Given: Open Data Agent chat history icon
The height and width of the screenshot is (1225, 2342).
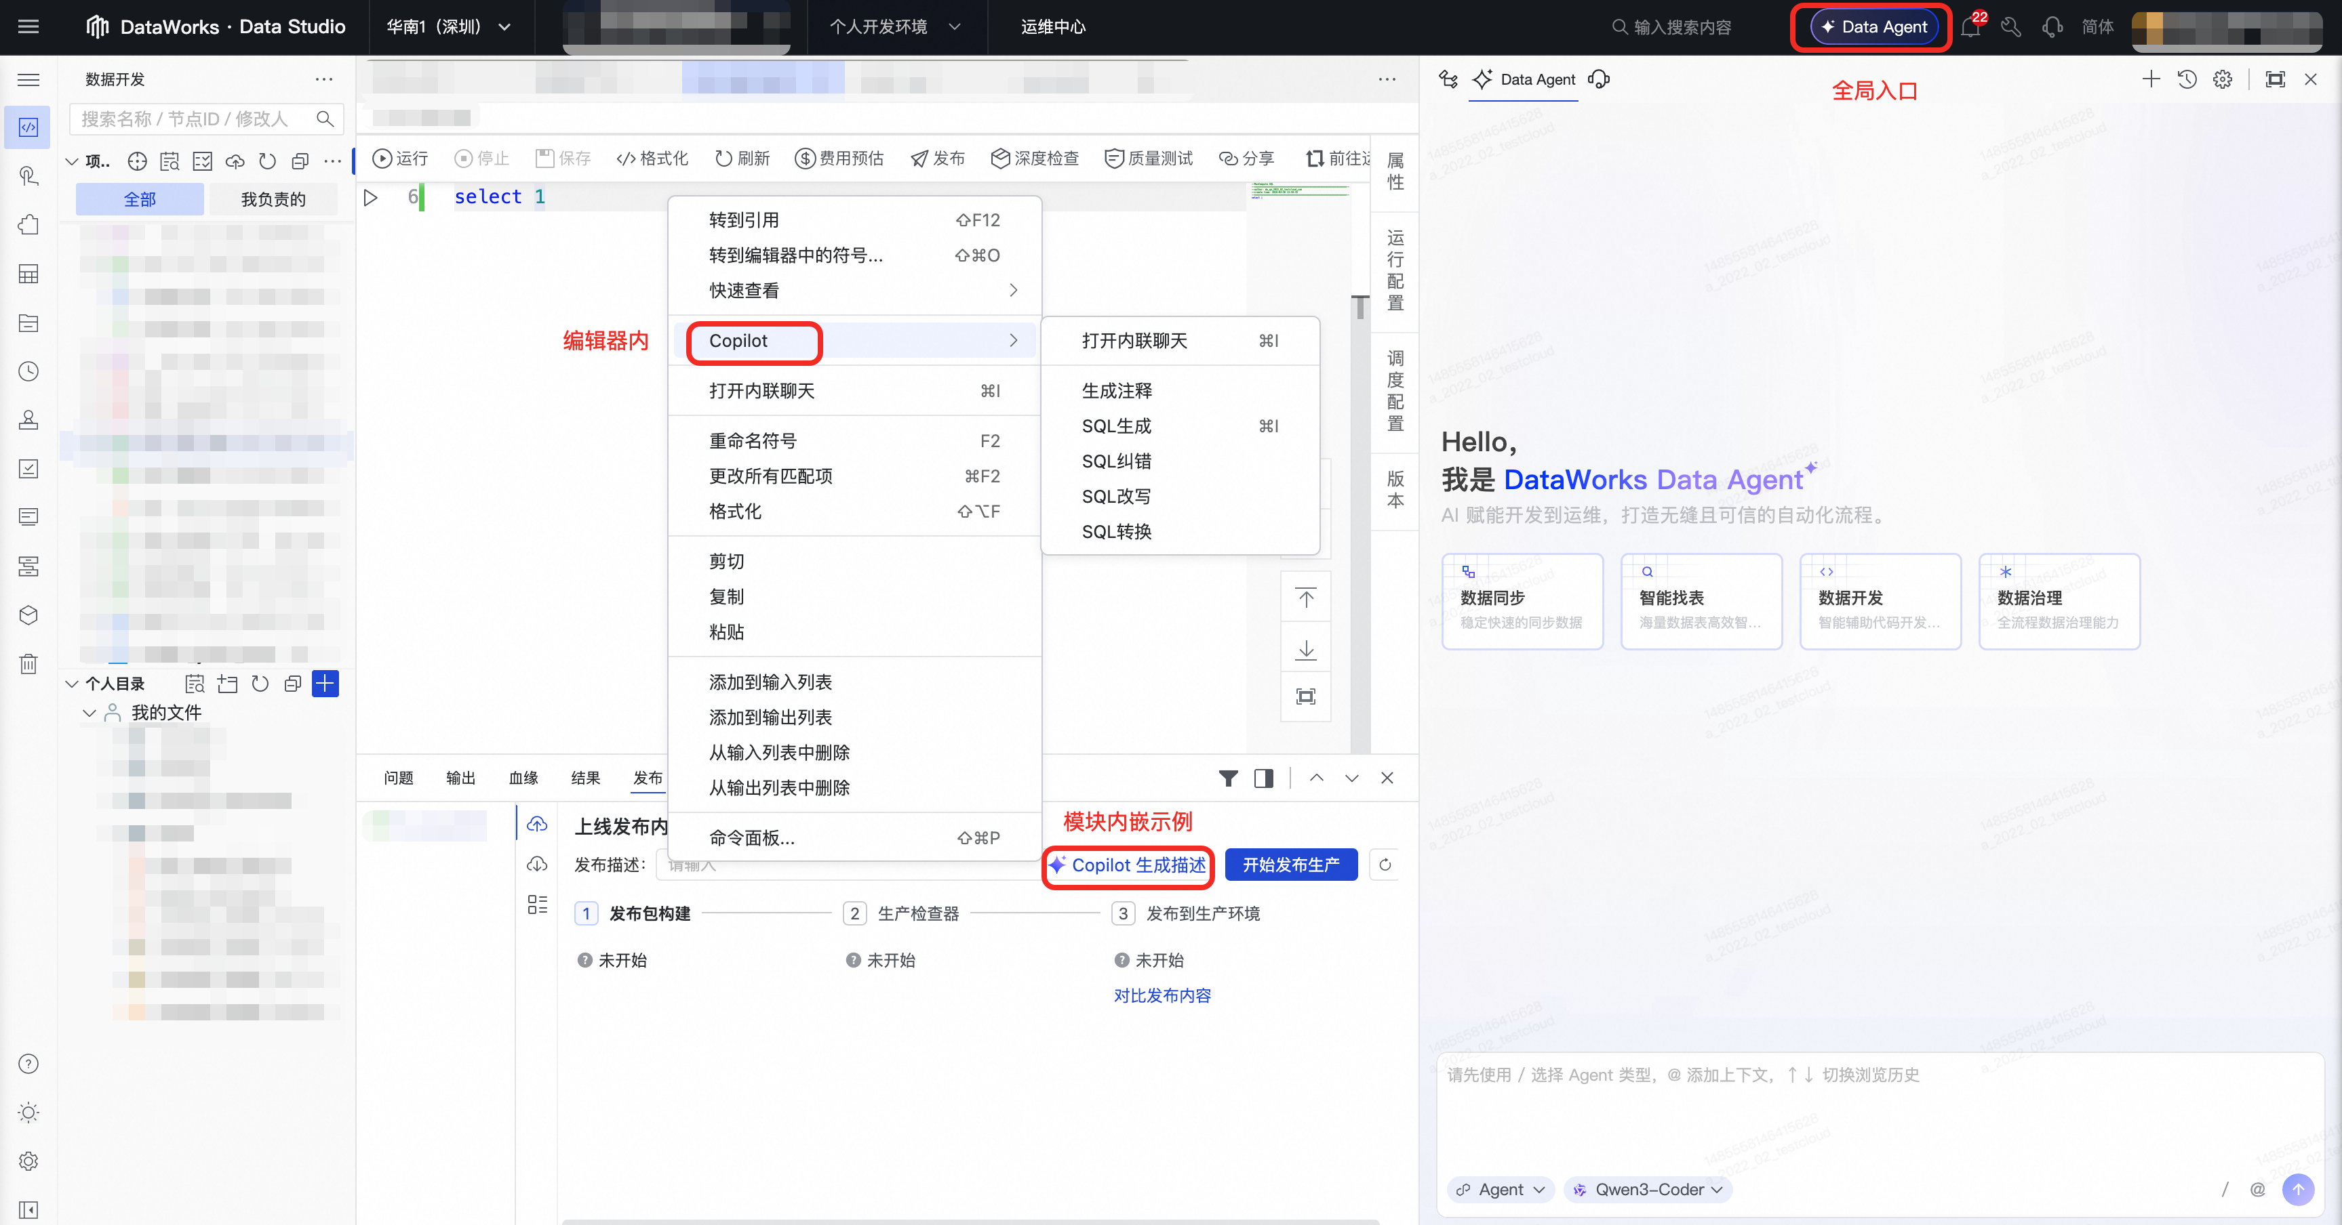Looking at the screenshot, I should [x=2187, y=79].
